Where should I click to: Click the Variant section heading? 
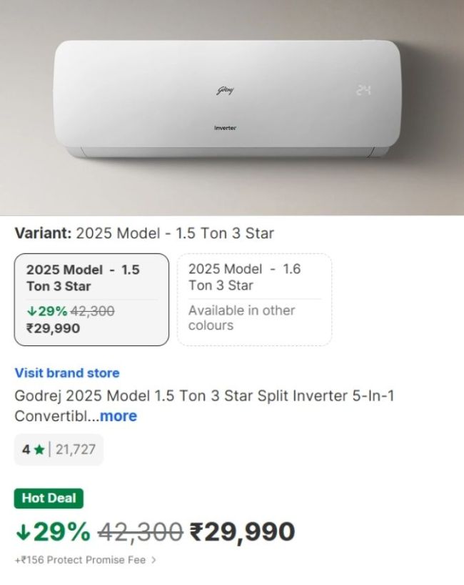[43, 233]
